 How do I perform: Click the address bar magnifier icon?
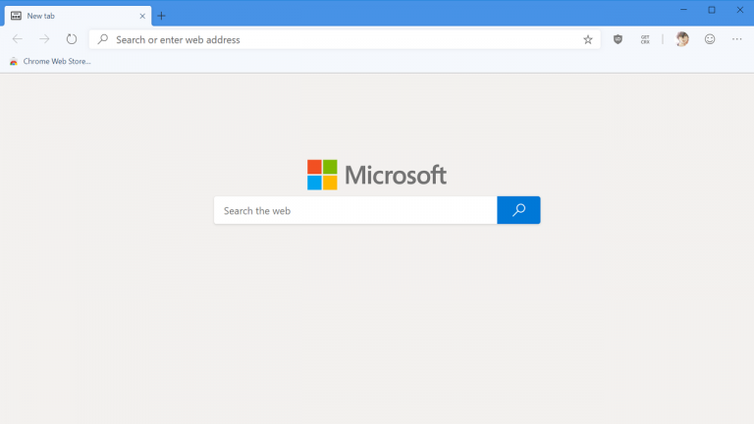(102, 39)
